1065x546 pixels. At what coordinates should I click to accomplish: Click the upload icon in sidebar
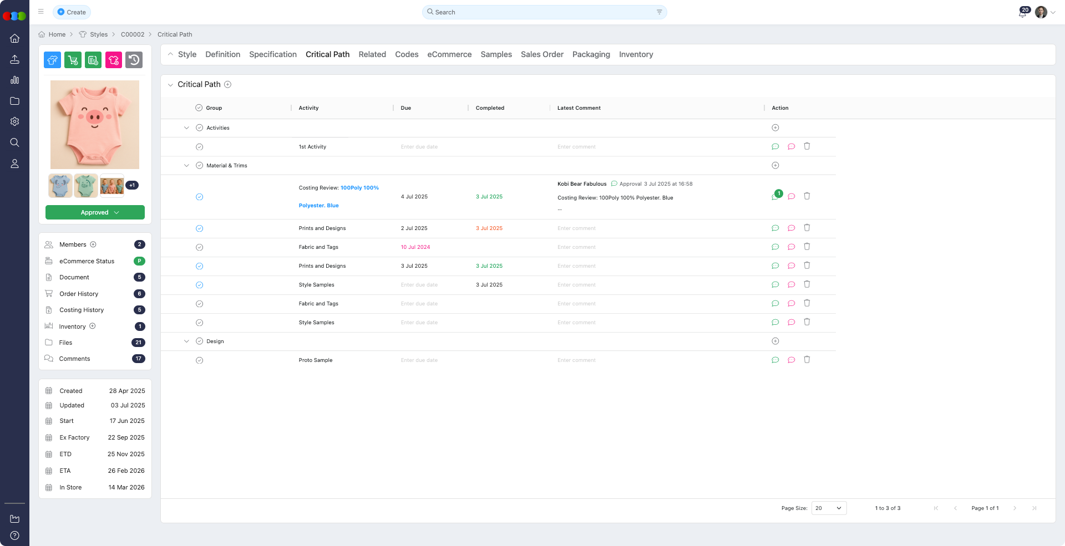click(15, 59)
